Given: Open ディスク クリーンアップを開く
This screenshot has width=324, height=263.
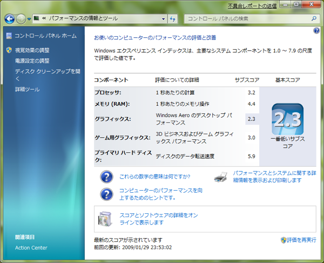Looking at the screenshot, I should pos(48,75).
